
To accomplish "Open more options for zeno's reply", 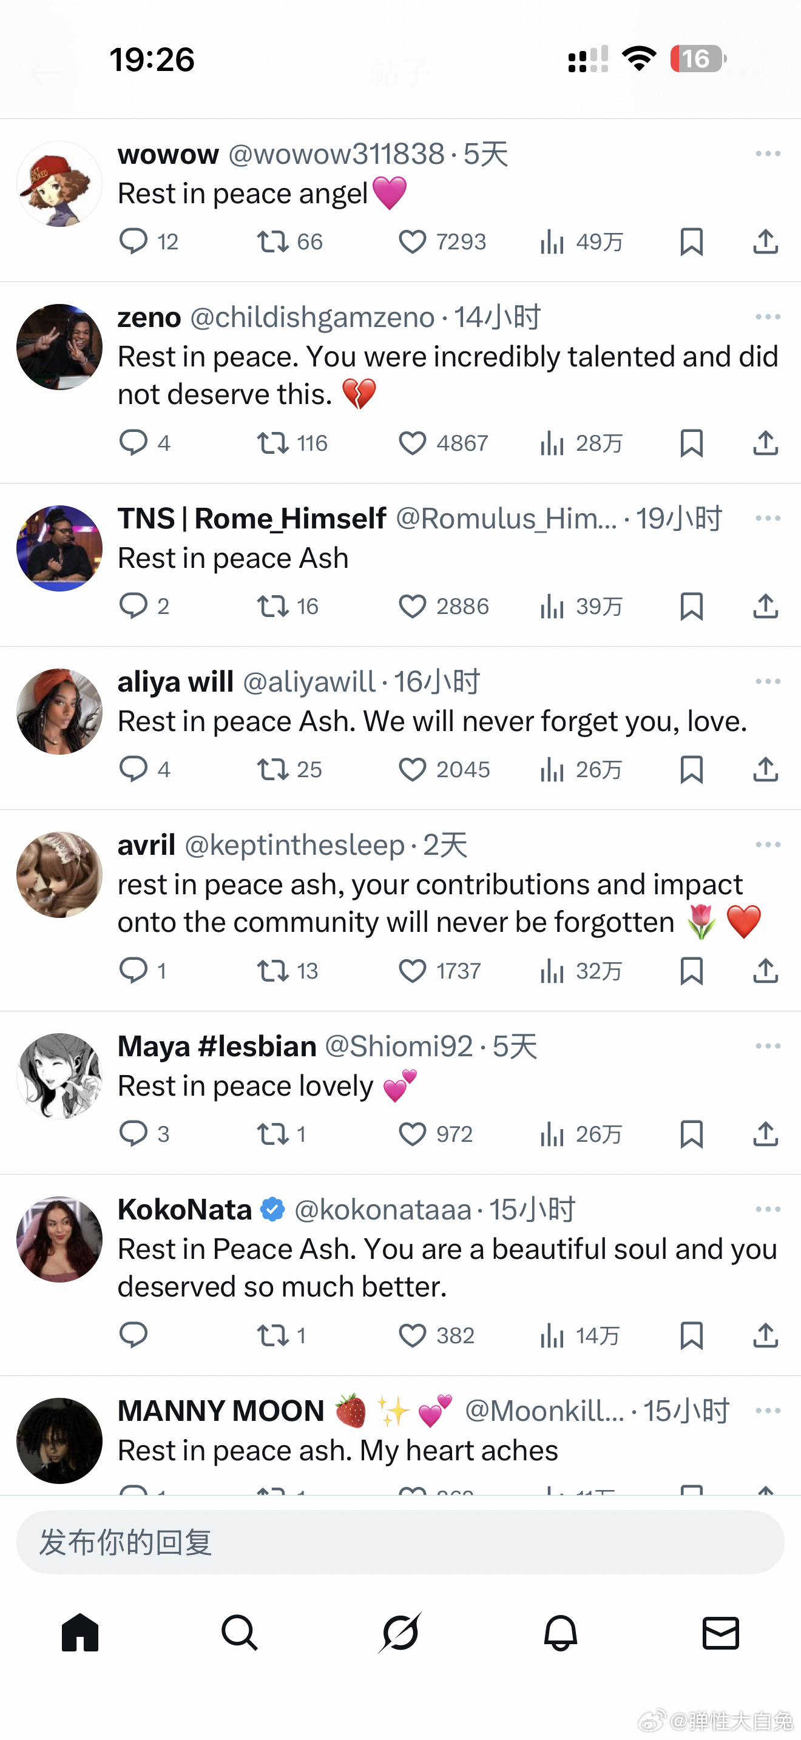I will (x=768, y=317).
